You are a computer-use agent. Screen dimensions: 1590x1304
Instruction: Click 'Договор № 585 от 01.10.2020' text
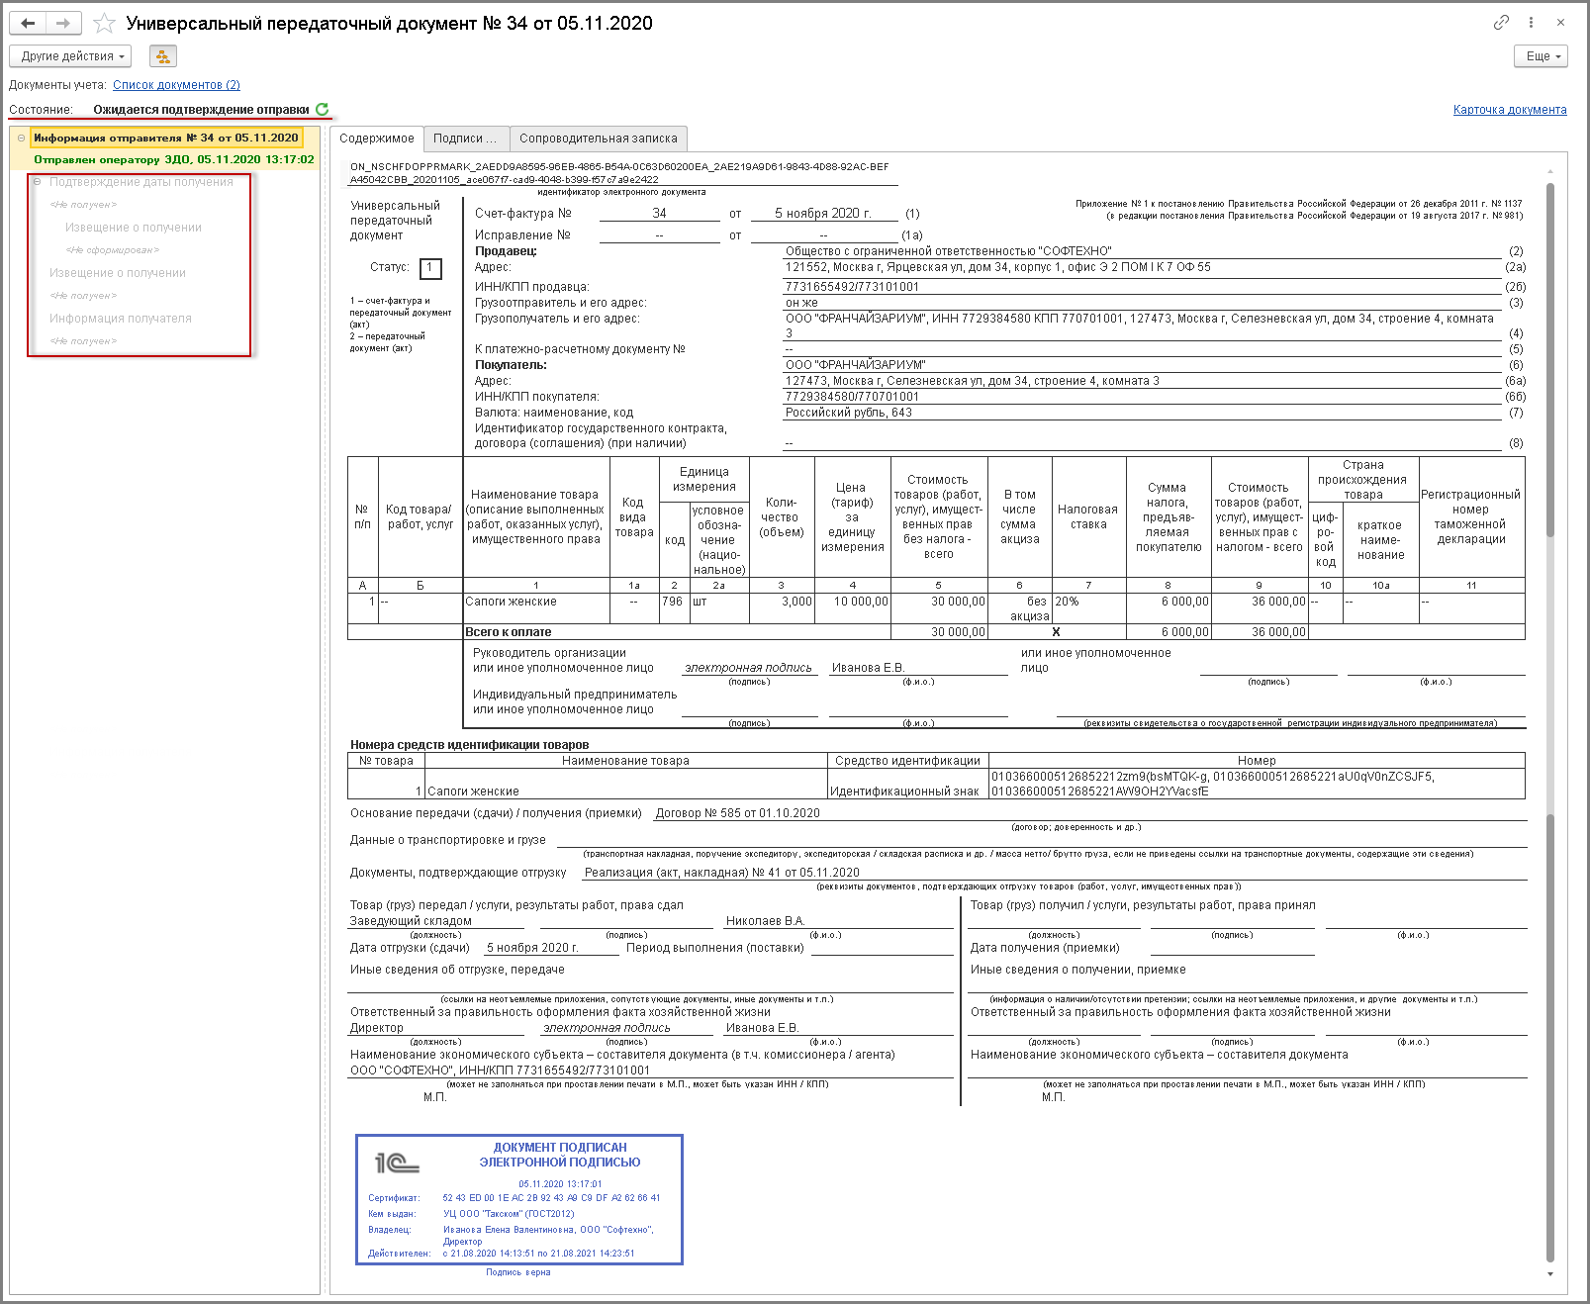[737, 813]
